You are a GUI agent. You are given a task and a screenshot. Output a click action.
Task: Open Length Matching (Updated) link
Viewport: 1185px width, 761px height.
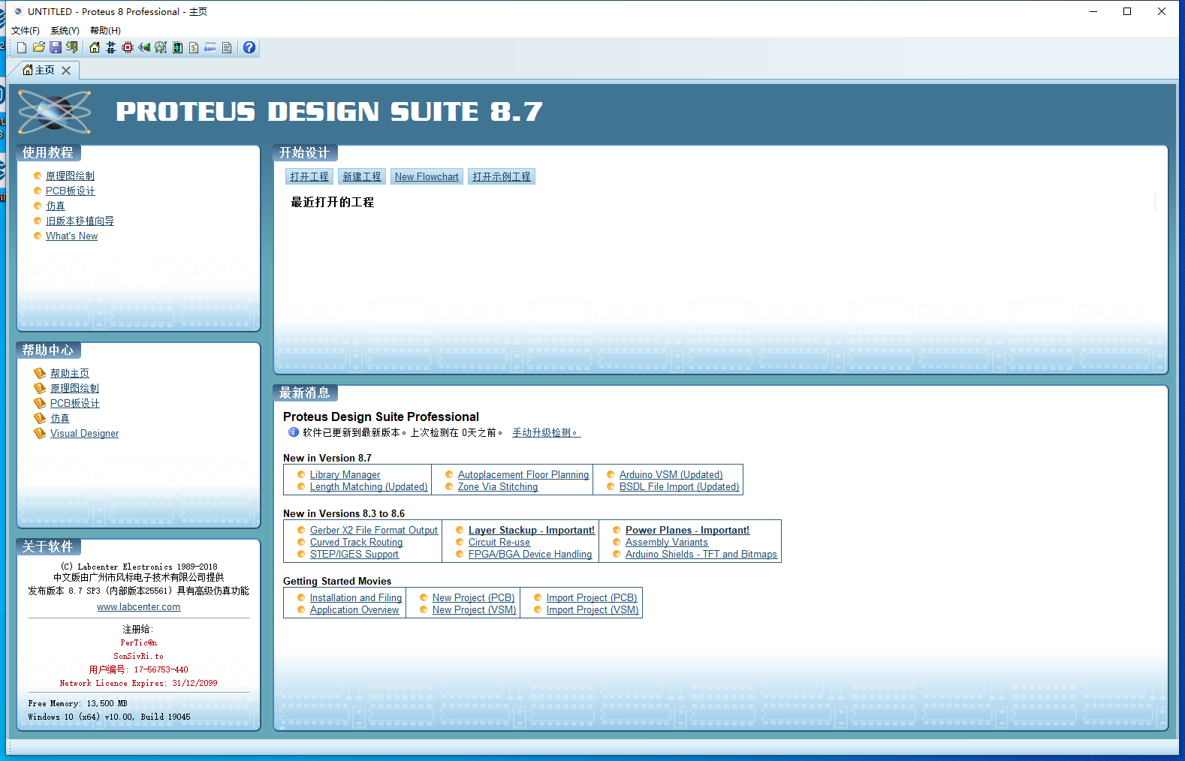369,486
